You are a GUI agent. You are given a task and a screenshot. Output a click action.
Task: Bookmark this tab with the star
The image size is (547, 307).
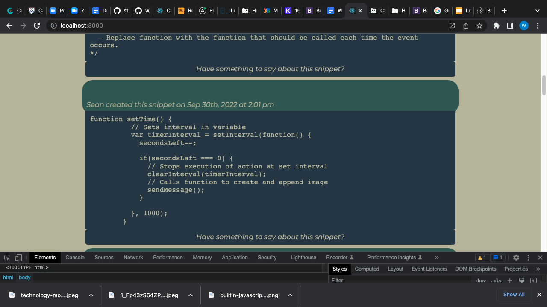point(479,26)
